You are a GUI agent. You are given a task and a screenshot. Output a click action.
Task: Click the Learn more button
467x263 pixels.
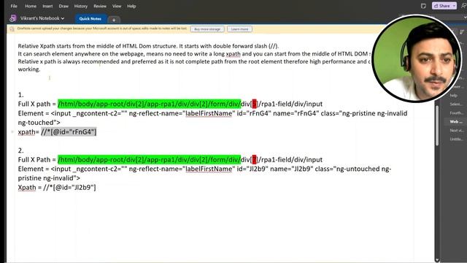239,29
